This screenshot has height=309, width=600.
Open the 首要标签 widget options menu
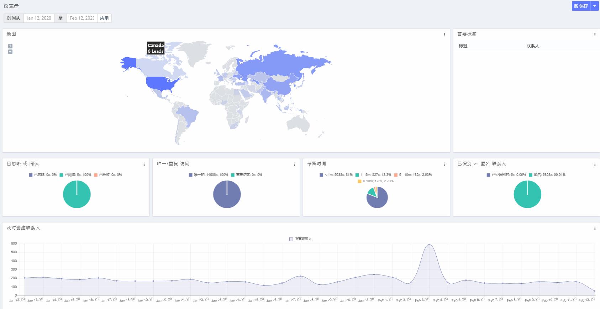[x=595, y=35]
